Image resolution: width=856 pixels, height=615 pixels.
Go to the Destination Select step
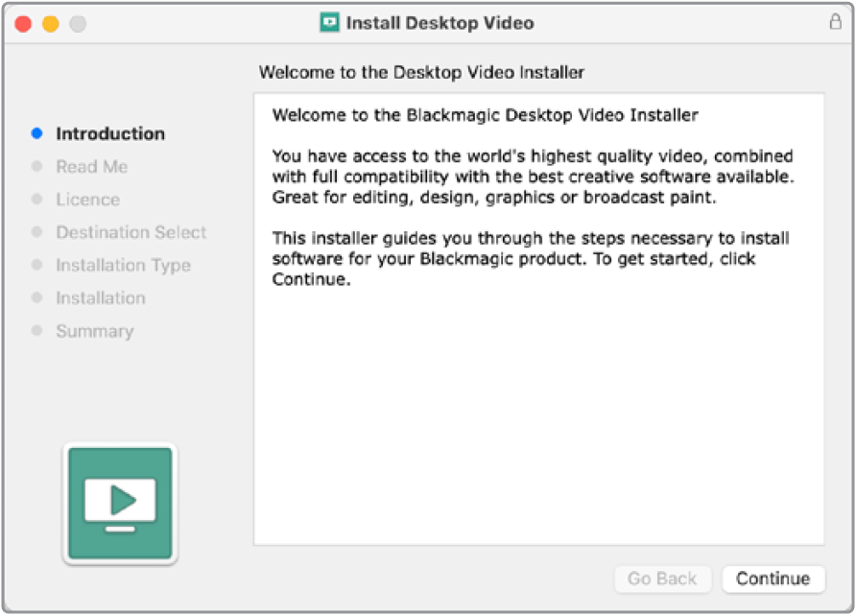pos(131,232)
